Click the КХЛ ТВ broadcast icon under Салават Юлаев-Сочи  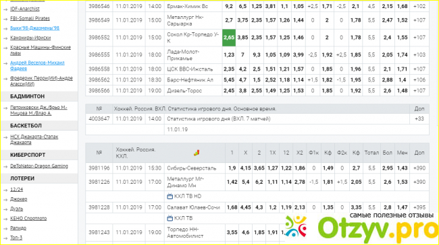[x=170, y=218]
